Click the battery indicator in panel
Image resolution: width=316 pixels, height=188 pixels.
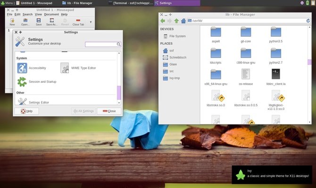click(308, 3)
